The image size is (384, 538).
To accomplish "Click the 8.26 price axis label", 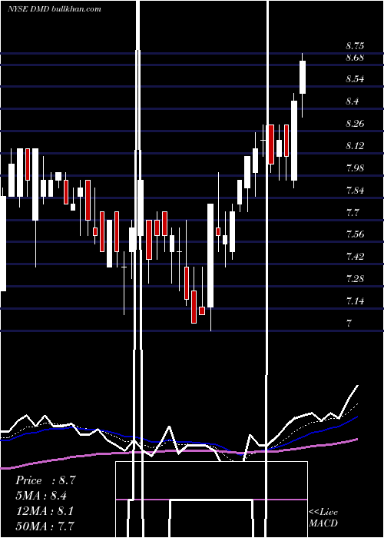I will (355, 124).
